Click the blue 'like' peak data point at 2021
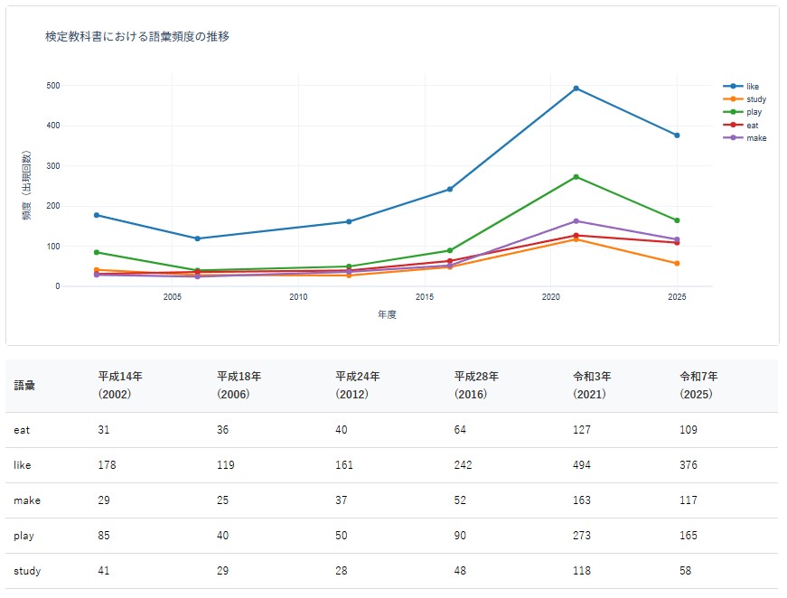This screenshot has height=598, width=787. [576, 89]
